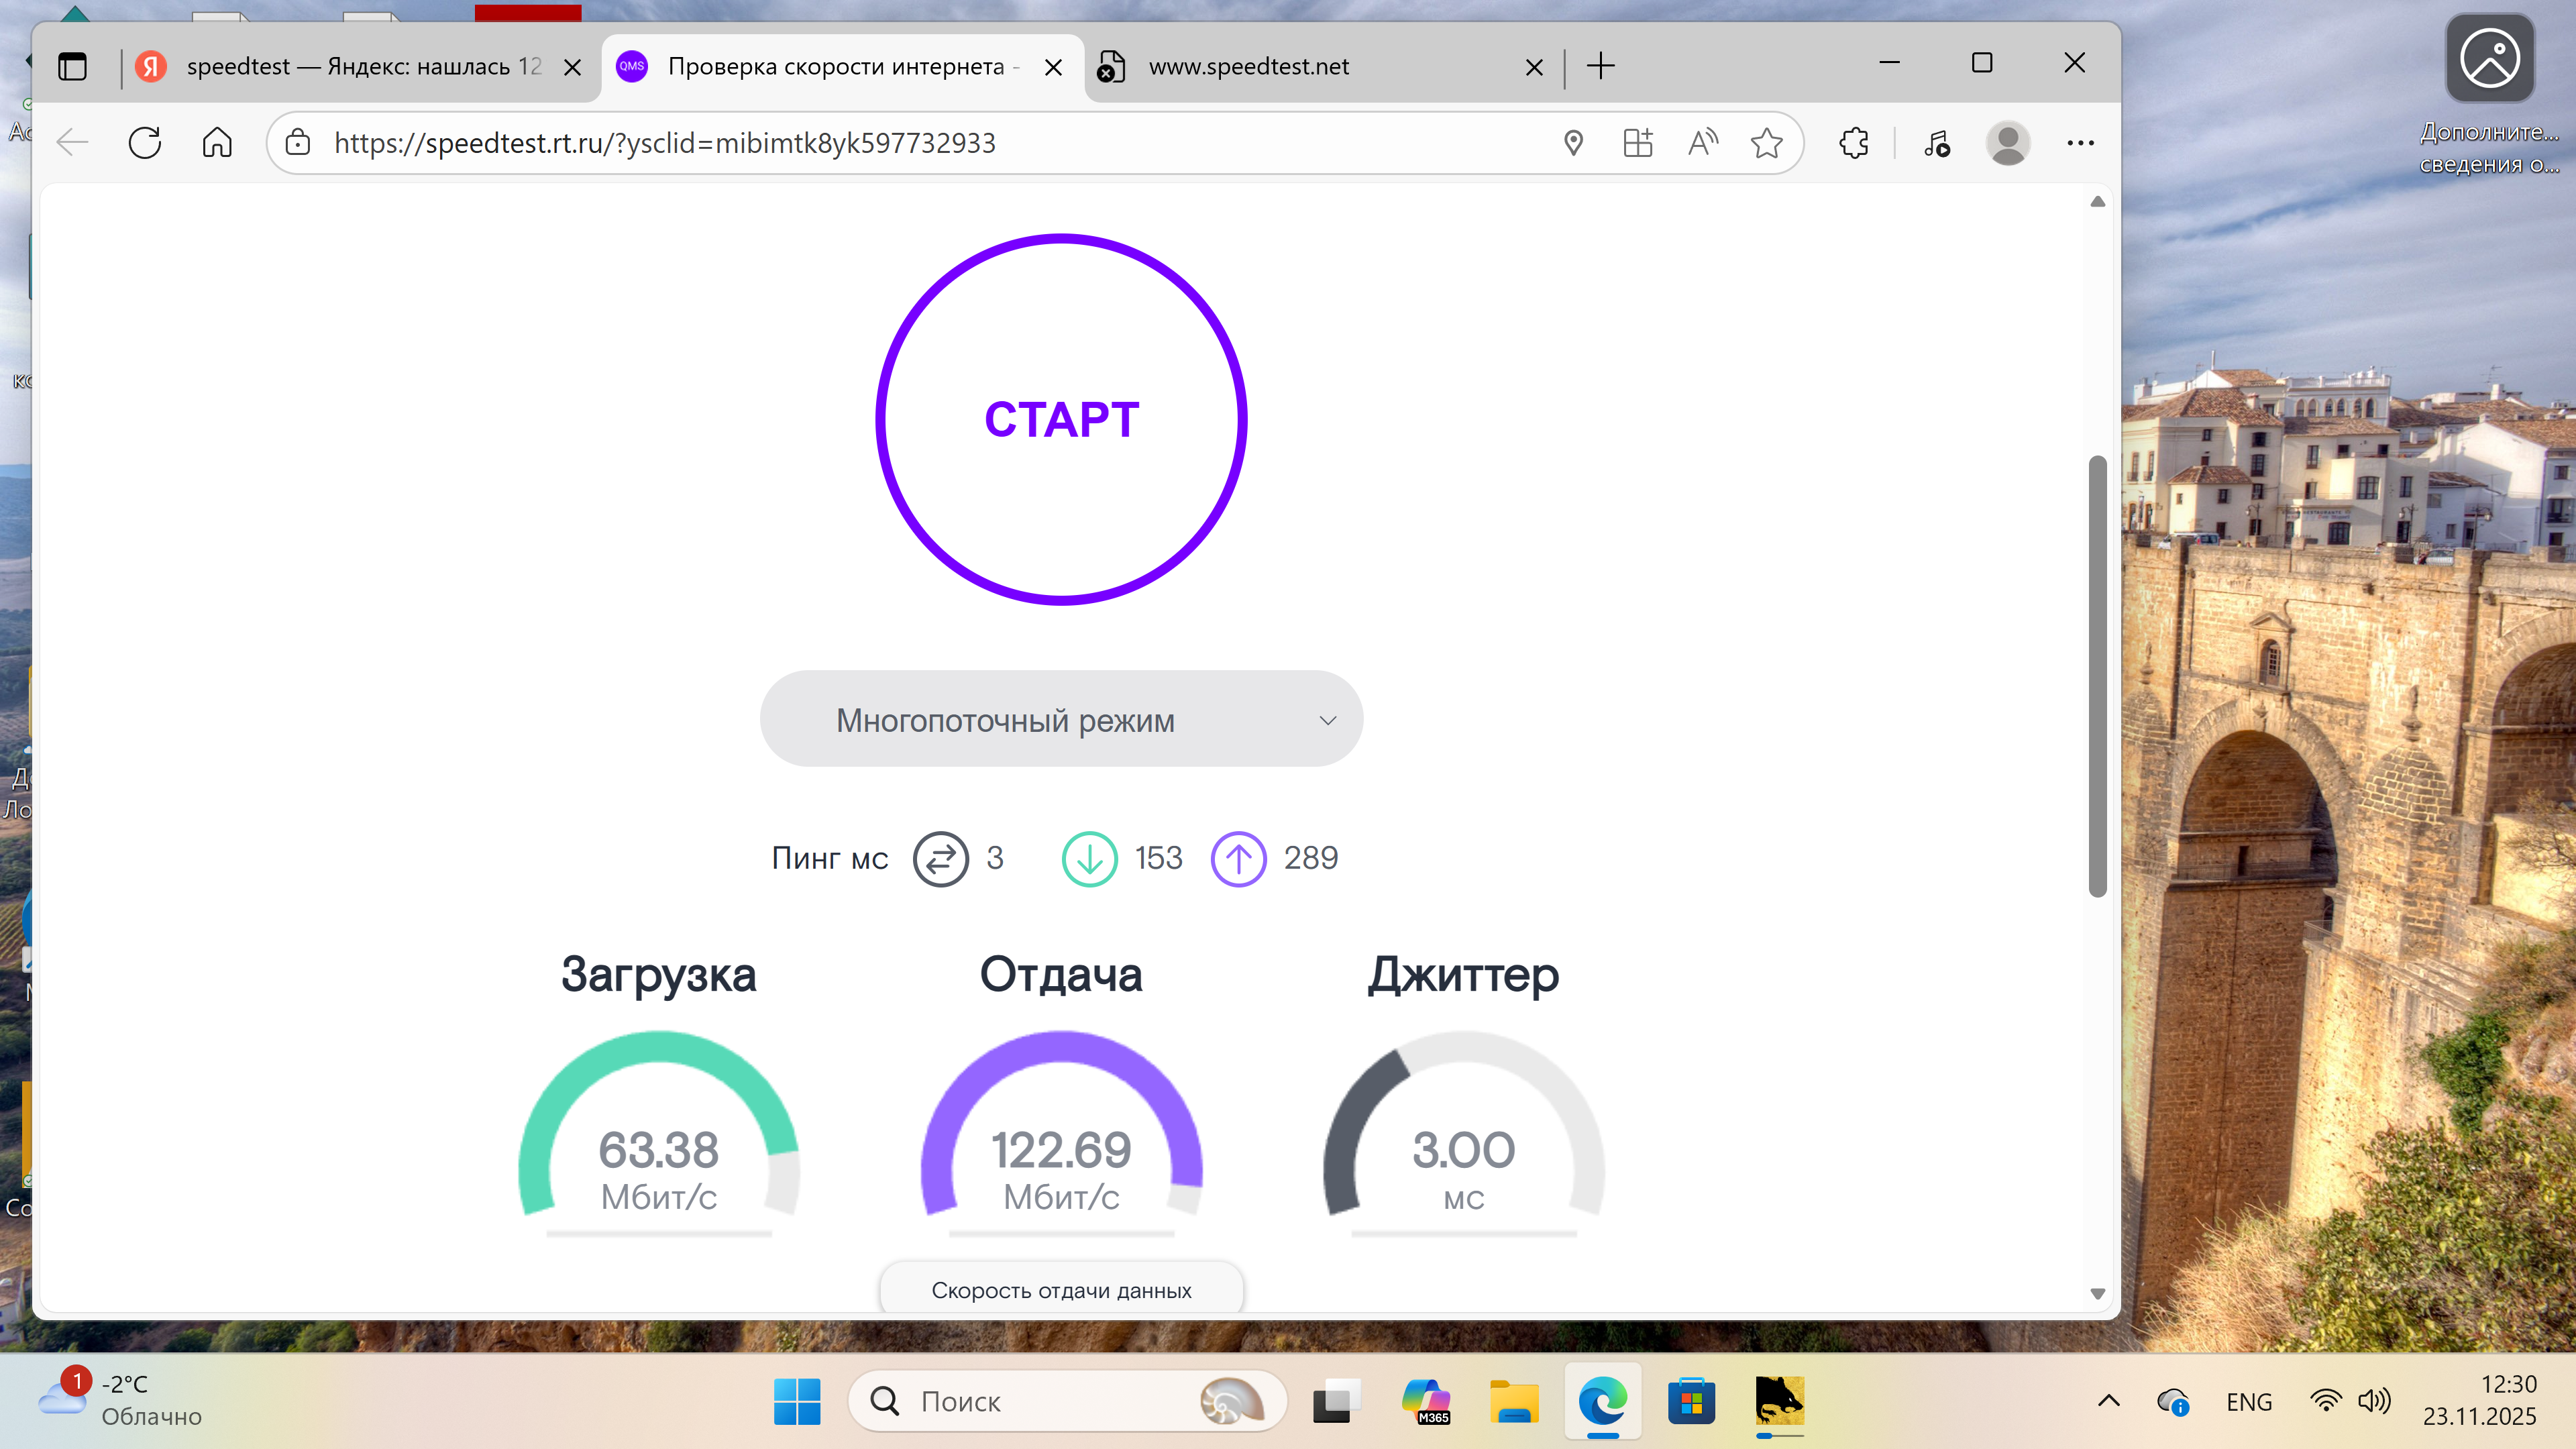Expand the Многопоточный режим dropdown
Image resolution: width=2576 pixels, height=1449 pixels.
tap(1061, 719)
